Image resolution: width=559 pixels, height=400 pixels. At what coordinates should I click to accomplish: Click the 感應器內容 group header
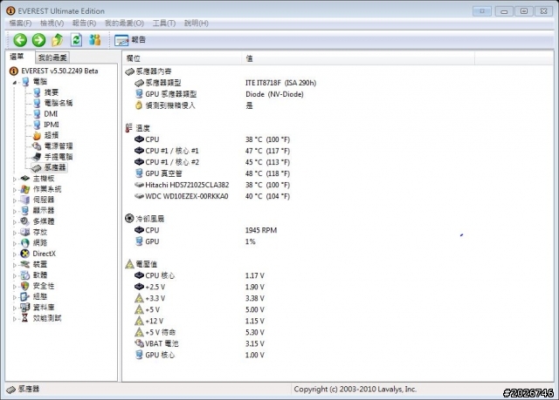(x=148, y=71)
